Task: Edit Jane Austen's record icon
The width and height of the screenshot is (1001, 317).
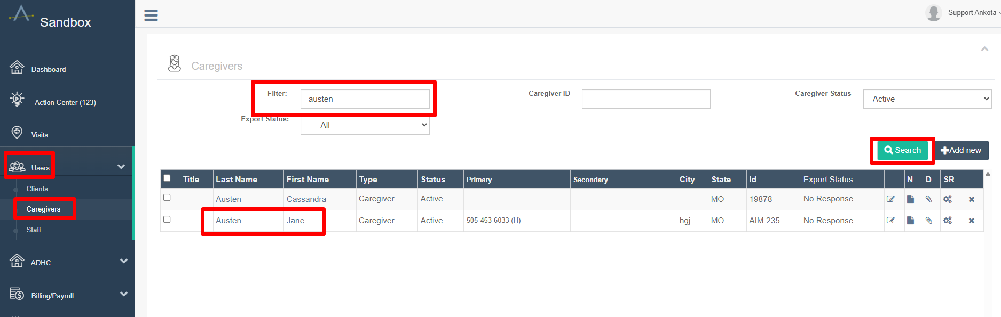Action: pos(890,221)
